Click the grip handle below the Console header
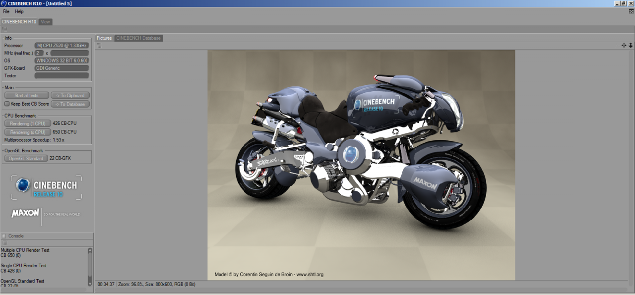Image resolution: width=635 pixels, height=295 pixels. (4, 243)
